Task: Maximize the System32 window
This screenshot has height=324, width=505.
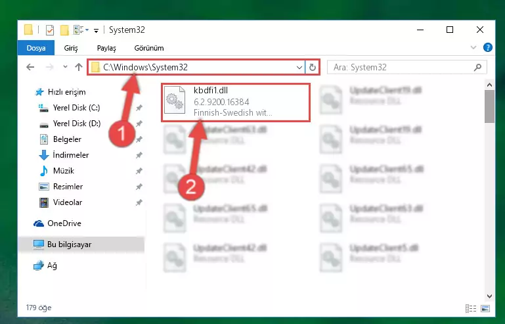Action: click(450, 30)
